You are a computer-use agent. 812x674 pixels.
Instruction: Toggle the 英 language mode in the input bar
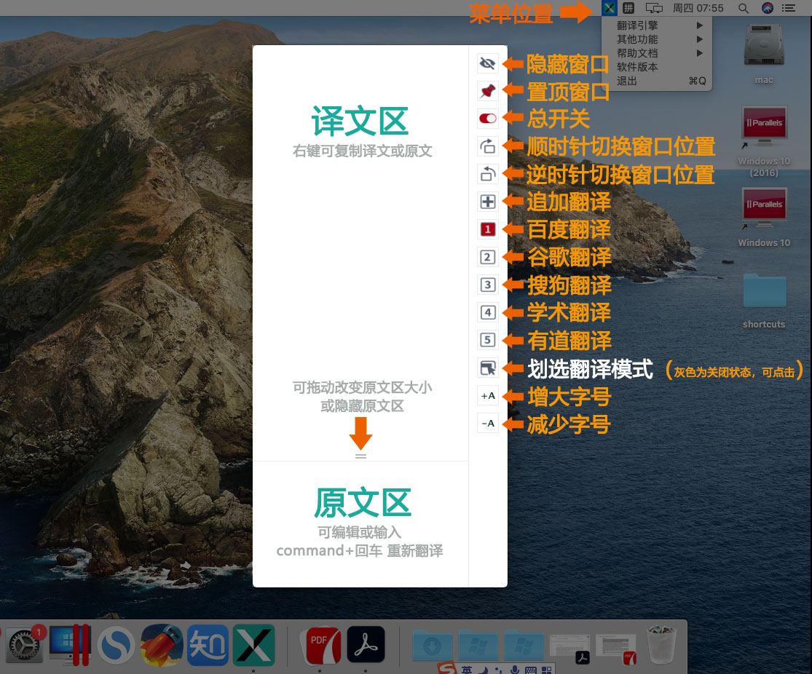point(467,670)
